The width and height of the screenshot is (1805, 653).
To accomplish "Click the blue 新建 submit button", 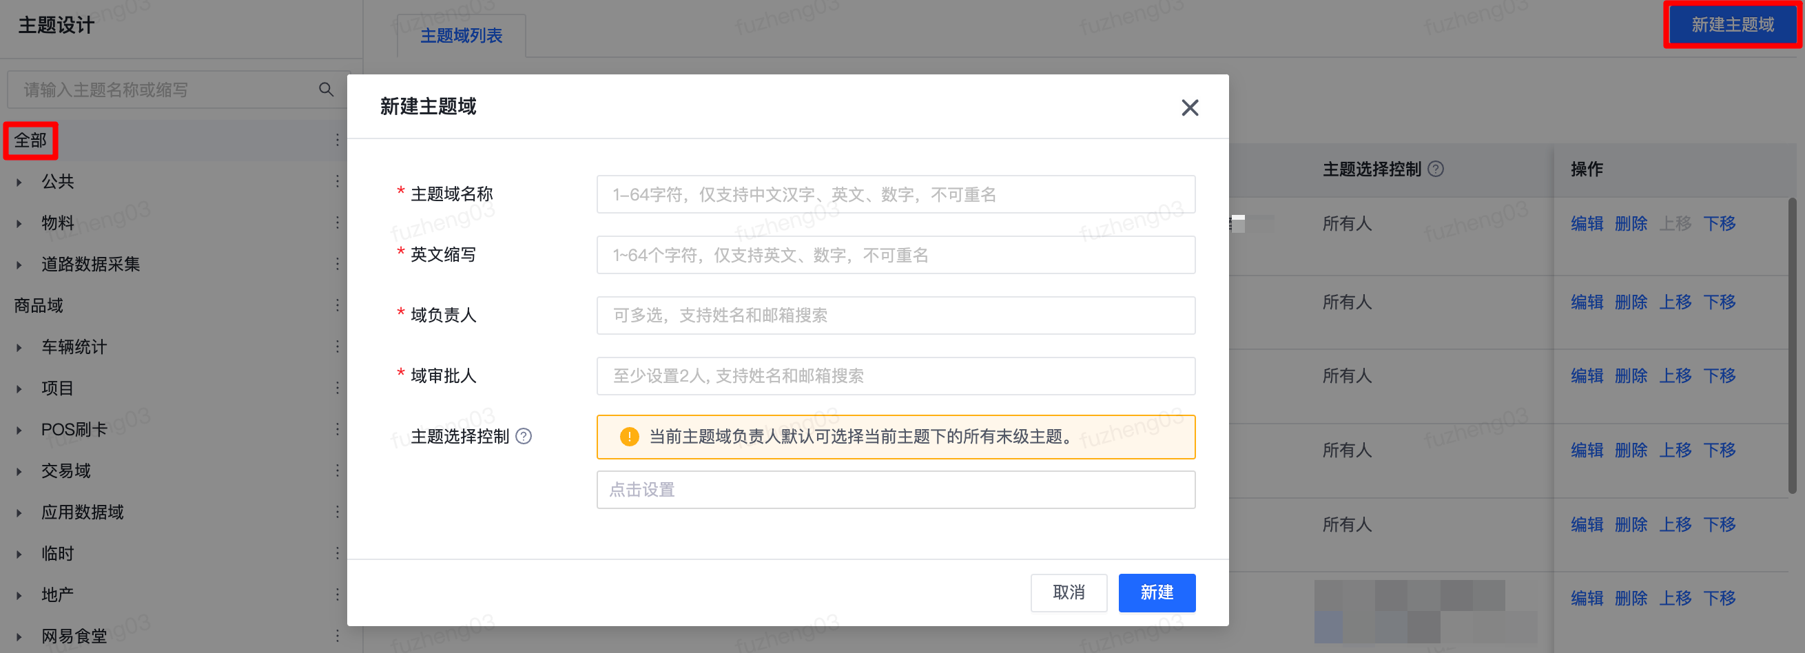I will 1157,593.
